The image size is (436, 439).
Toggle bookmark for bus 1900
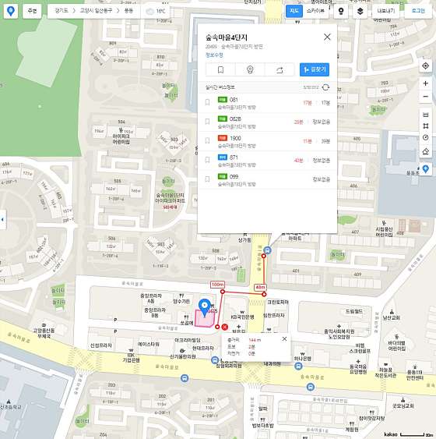point(207,140)
